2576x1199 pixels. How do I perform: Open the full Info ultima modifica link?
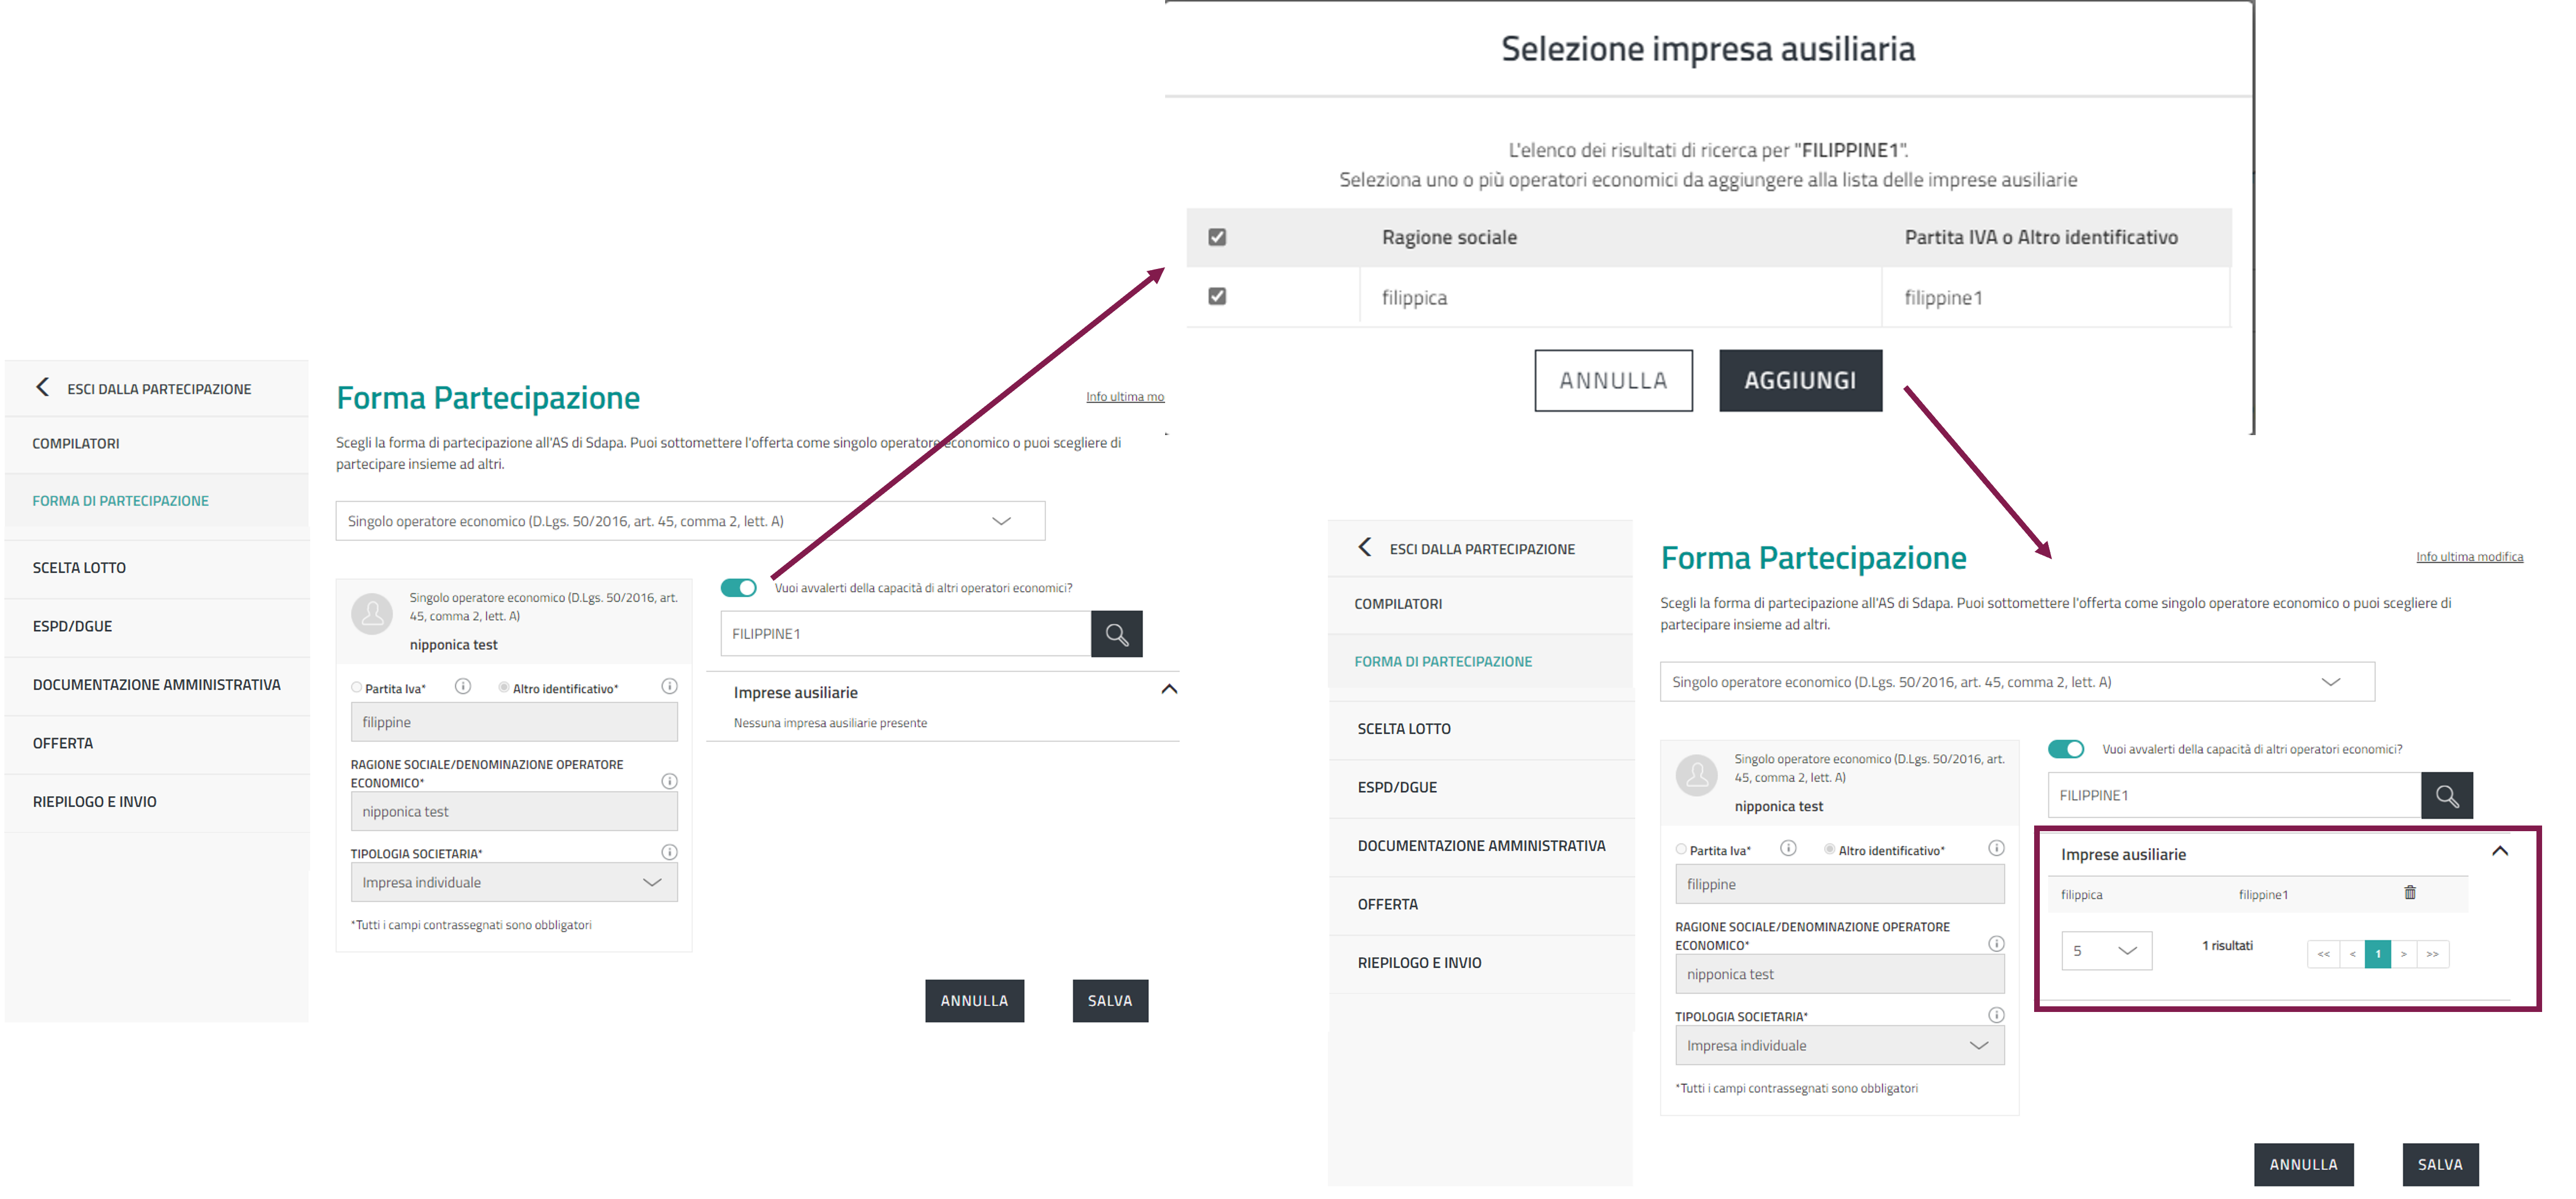point(2469,557)
